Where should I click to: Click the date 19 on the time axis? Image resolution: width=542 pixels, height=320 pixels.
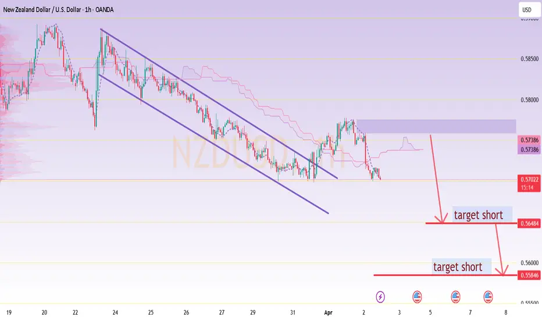(9, 312)
